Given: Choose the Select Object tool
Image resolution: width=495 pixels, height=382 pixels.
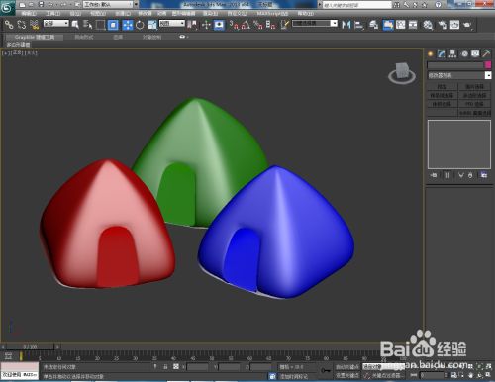Looking at the screenshot, I should tap(75, 25).
